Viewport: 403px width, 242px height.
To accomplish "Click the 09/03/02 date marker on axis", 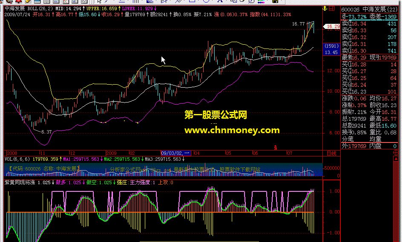I will [x=175, y=153].
